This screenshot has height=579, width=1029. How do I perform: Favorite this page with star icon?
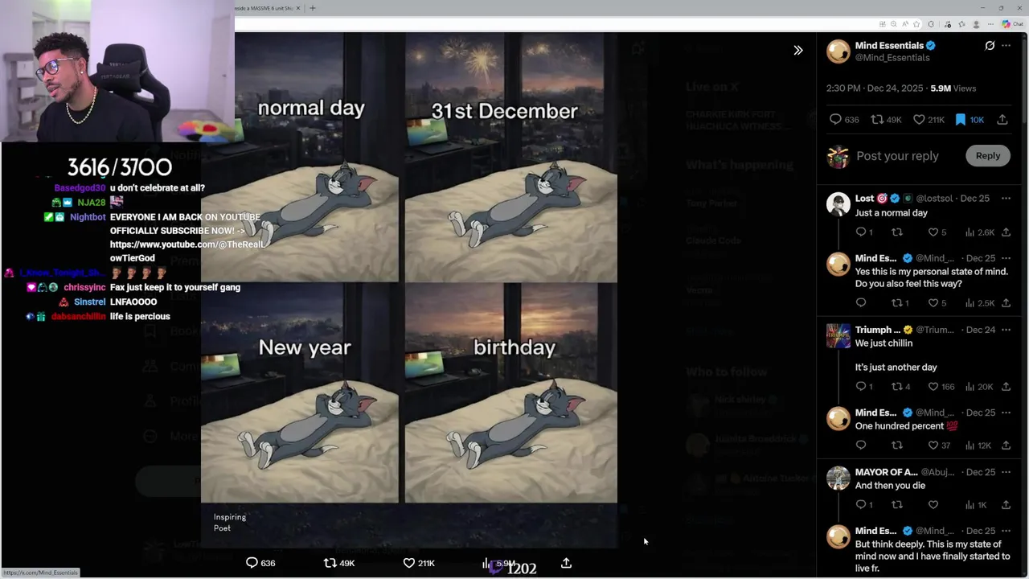click(x=916, y=24)
